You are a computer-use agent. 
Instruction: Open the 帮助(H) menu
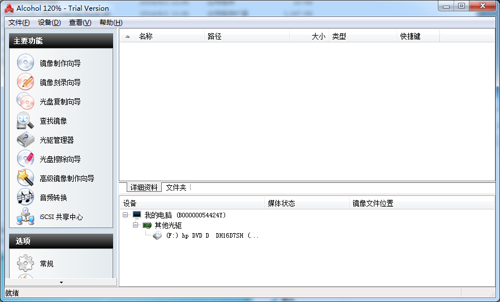pyautogui.click(x=111, y=23)
